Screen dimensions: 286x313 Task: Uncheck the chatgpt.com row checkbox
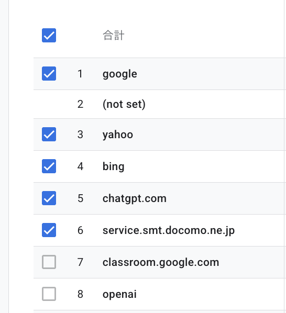[x=49, y=198]
